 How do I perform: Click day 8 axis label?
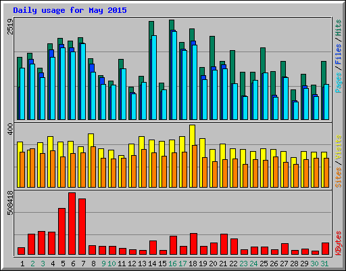pyautogui.click(x=93, y=264)
